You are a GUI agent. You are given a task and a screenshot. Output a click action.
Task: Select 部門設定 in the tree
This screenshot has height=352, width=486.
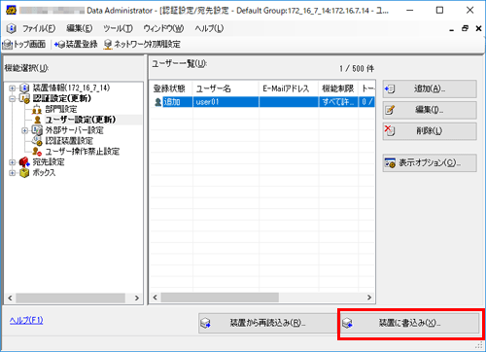click(x=61, y=109)
